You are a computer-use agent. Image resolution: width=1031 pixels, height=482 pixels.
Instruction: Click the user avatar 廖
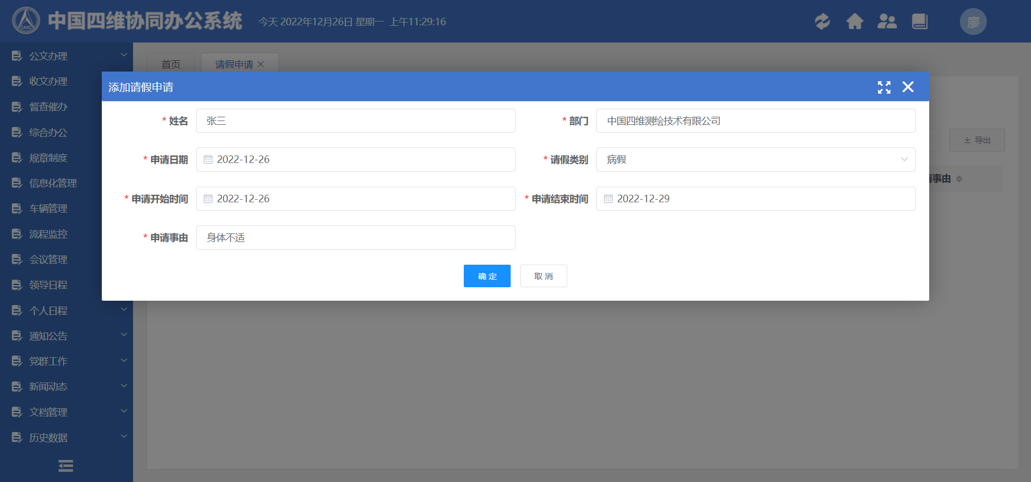[973, 22]
